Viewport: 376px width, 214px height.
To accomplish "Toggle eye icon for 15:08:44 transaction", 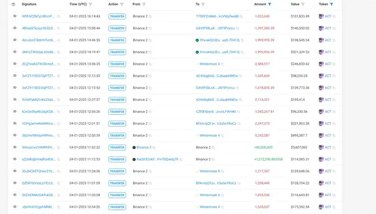I will point(15,28).
